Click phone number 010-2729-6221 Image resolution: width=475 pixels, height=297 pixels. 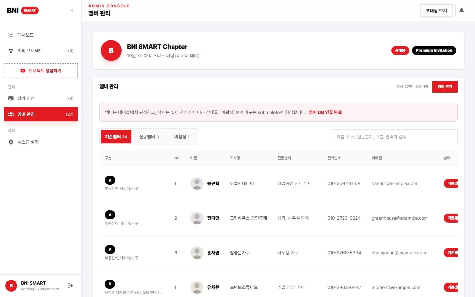(x=344, y=218)
